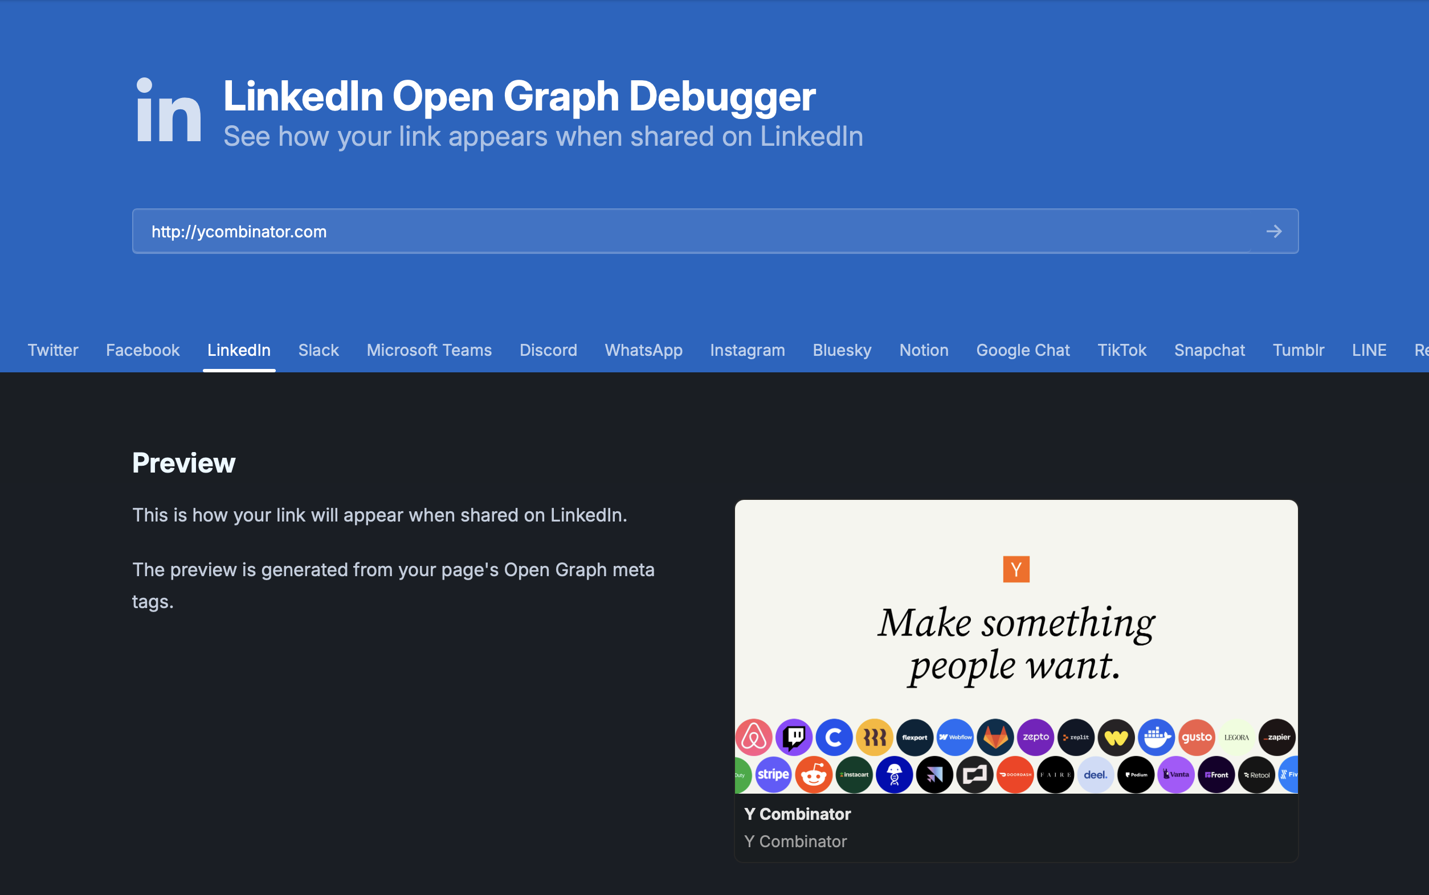
Task: Select the Slack tab
Action: [x=319, y=350]
